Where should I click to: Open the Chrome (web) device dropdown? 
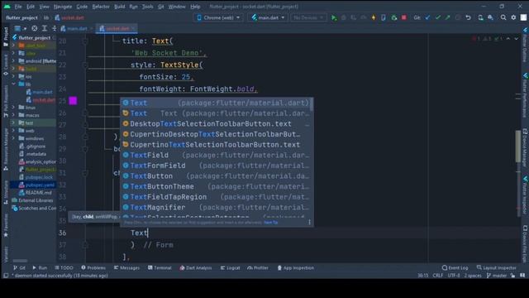pos(218,17)
